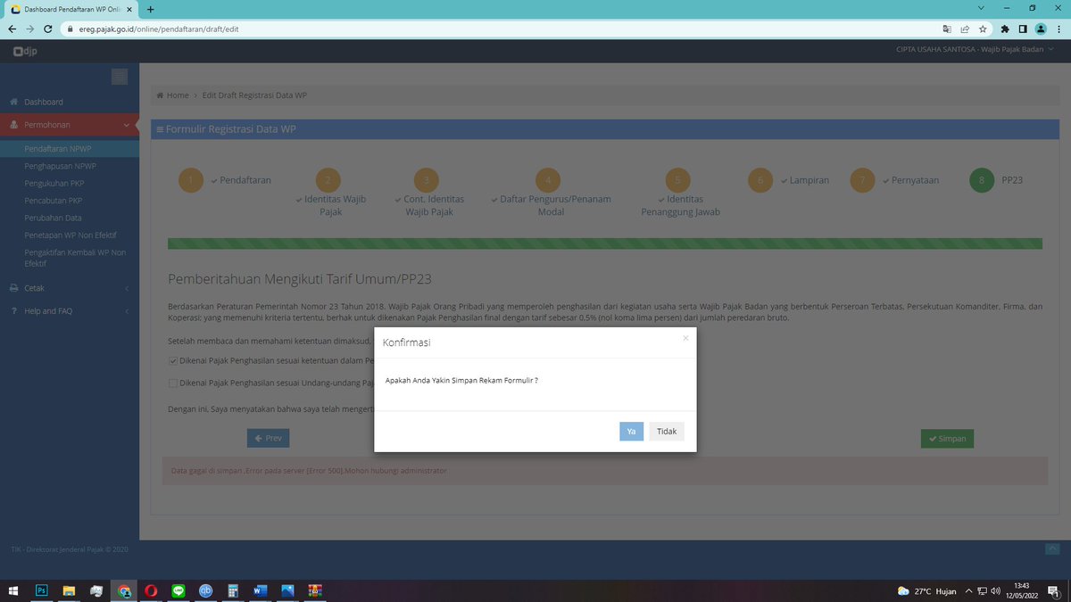Close the Dashboard Pendaftaran WP tab
This screenshot has height=602, width=1071.
point(129,9)
